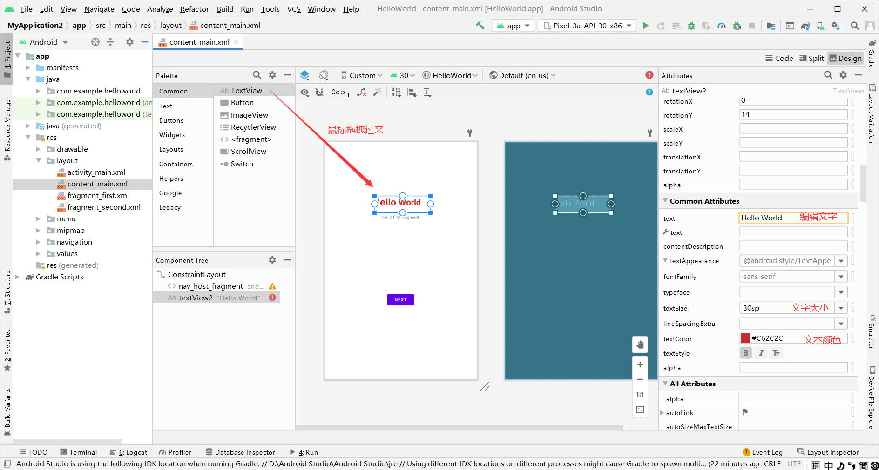Viewport: 879px width, 470px height.
Task: Click the Guidelines icon in design toolbar
Action: pyautogui.click(x=427, y=93)
